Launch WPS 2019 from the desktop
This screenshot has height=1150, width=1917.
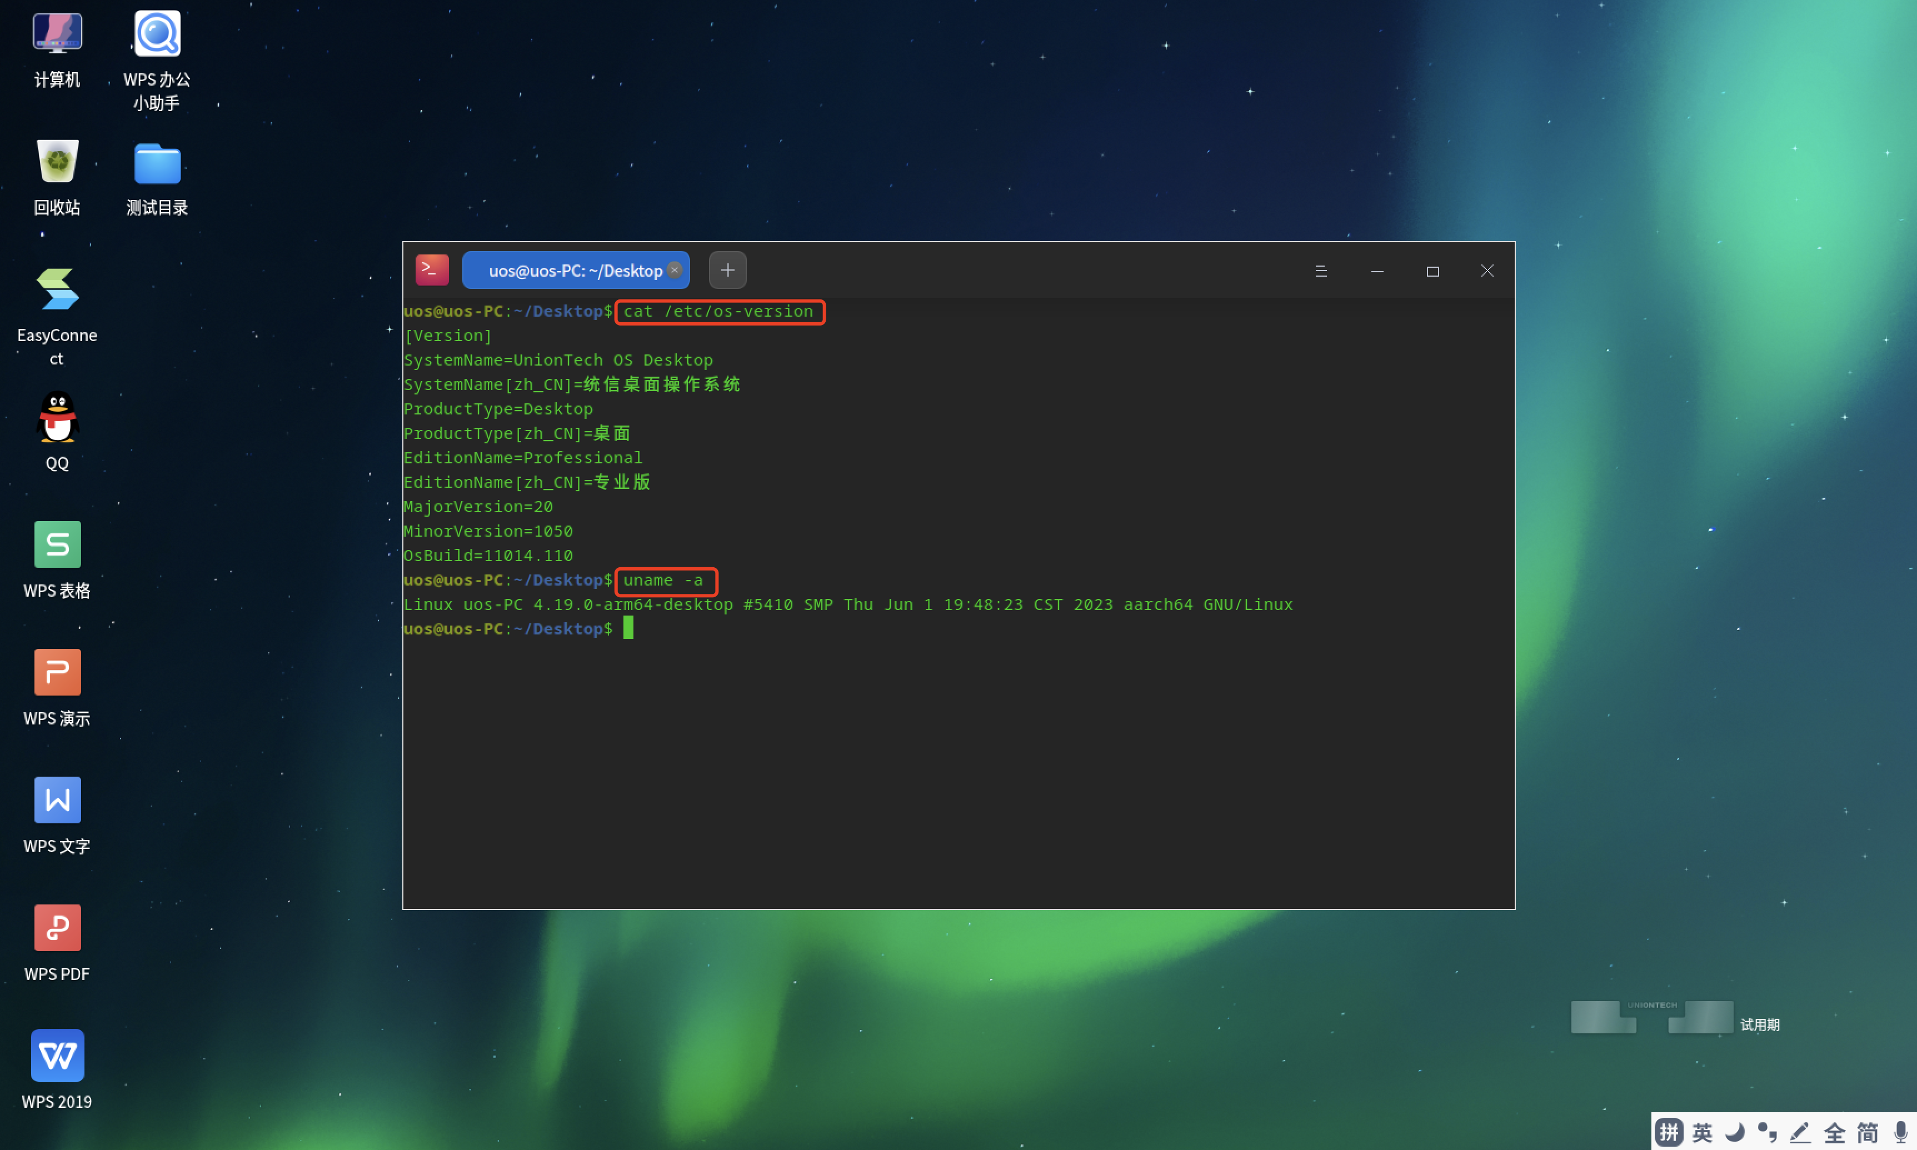(x=57, y=1056)
